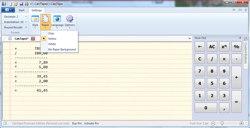Click the Custom Buttons panel icon

click(246, 39)
